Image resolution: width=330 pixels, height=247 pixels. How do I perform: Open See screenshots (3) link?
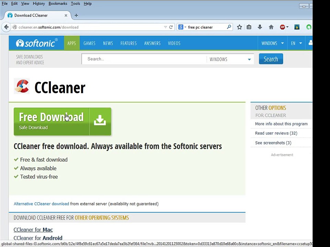click(273, 143)
